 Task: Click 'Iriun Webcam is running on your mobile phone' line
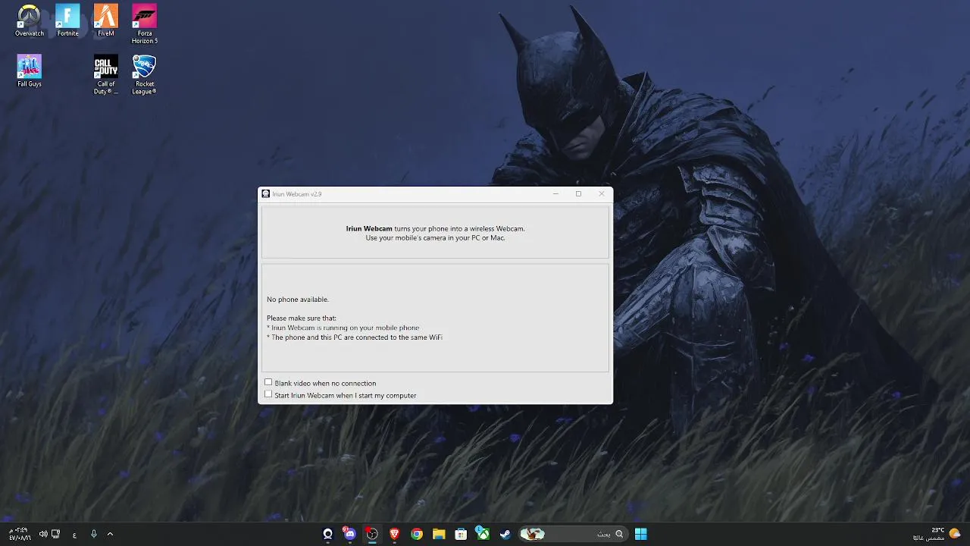coord(343,328)
